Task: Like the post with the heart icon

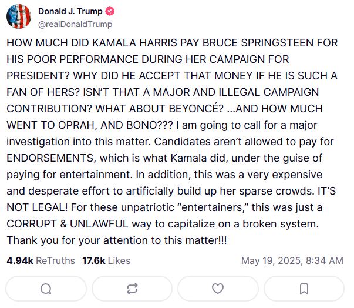Action: click(218, 289)
